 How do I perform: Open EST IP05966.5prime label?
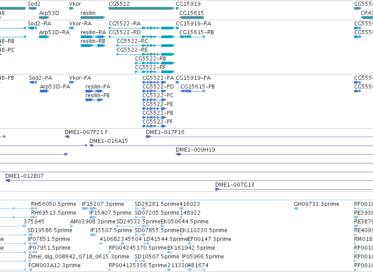click(x=203, y=257)
